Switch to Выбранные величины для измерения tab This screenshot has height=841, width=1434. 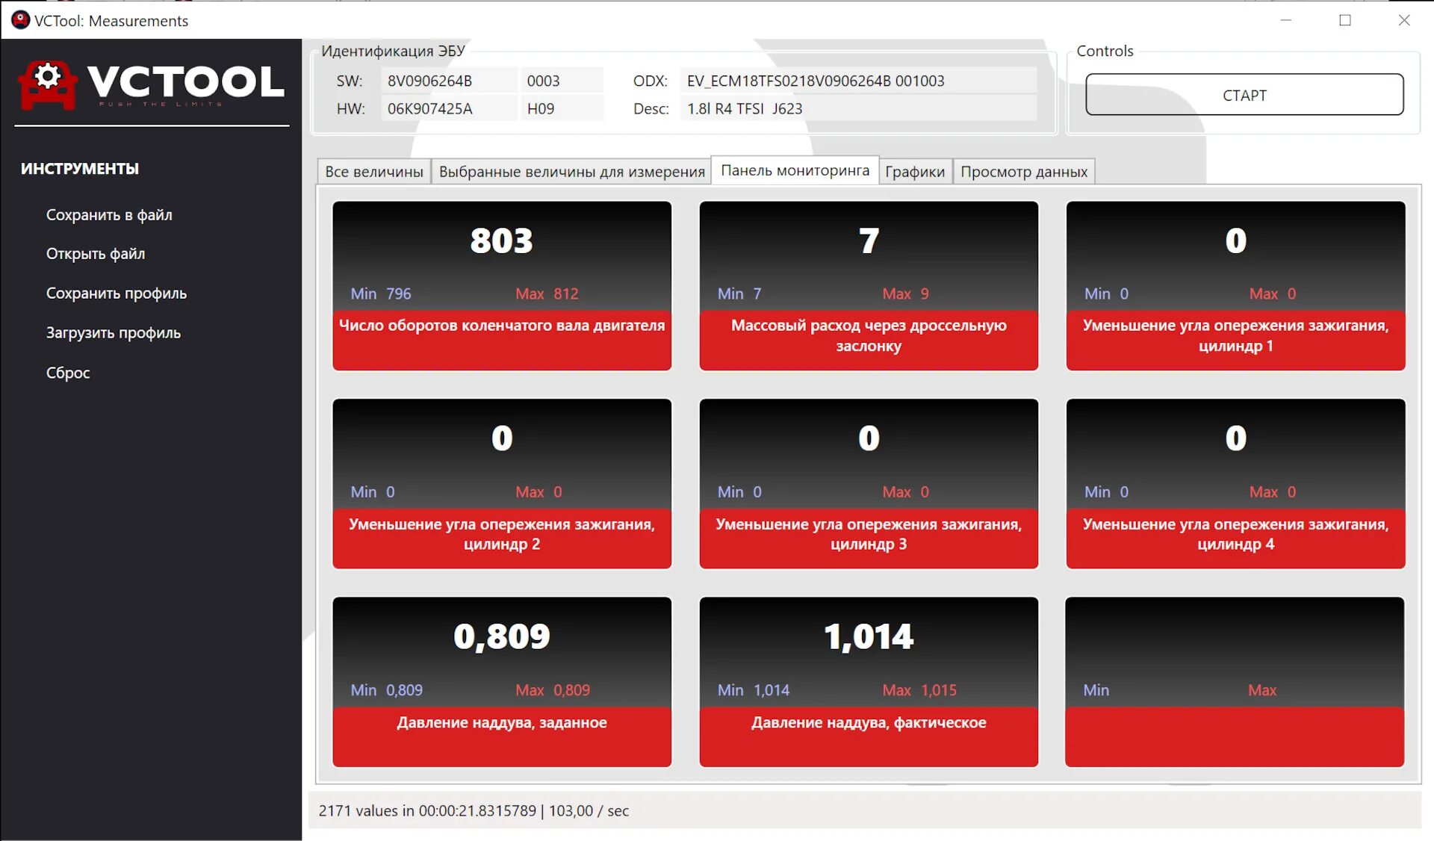point(571,172)
